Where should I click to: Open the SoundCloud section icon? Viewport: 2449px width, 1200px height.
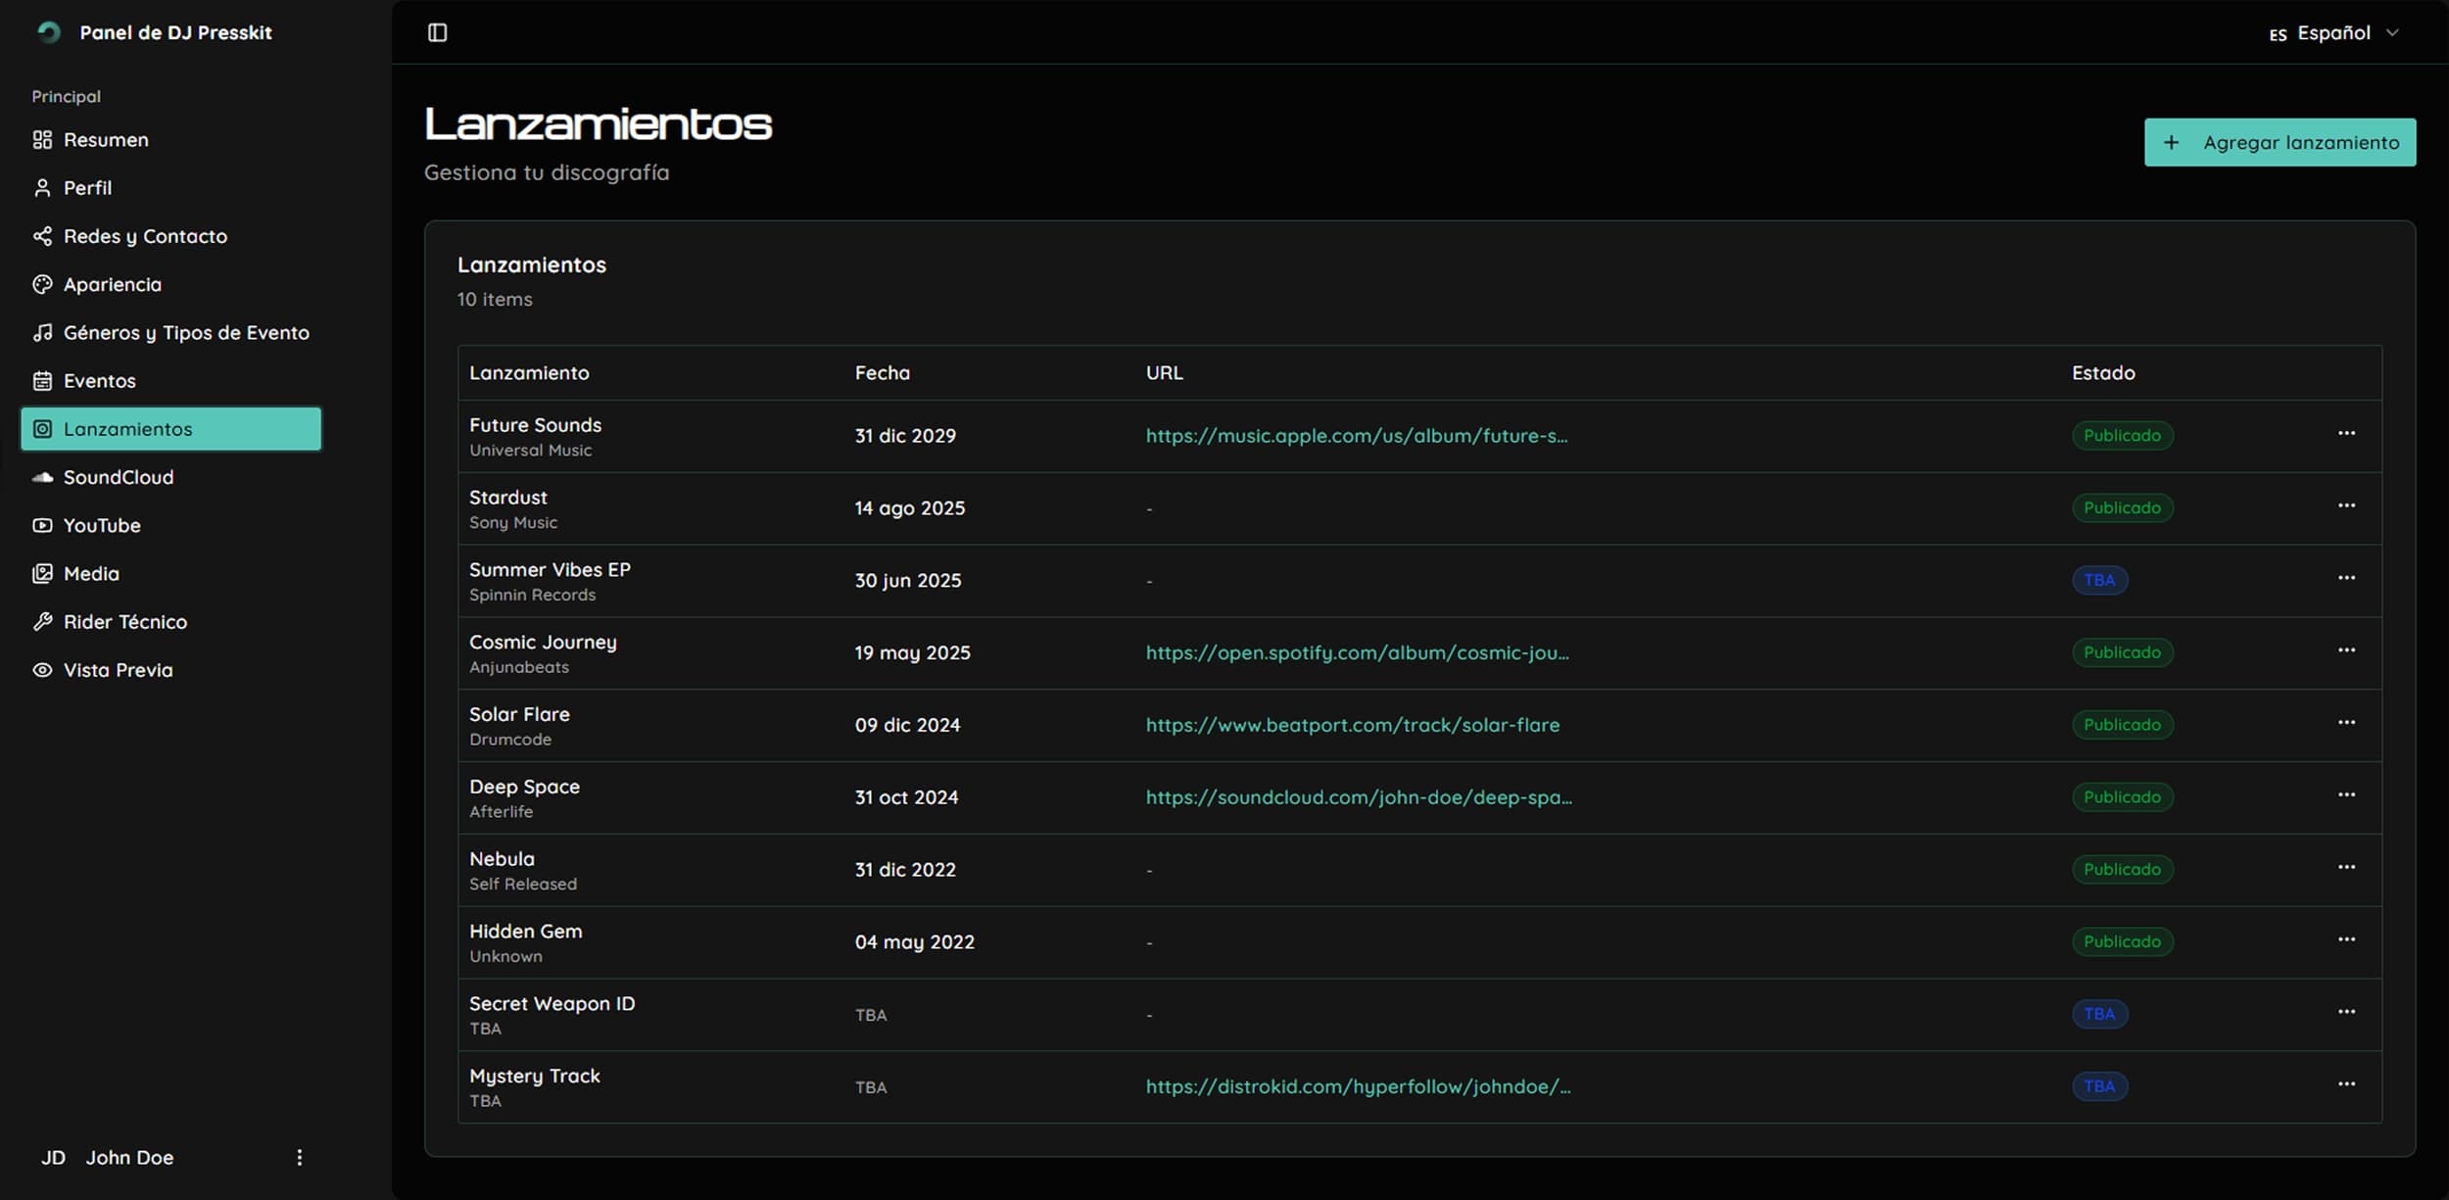pyautogui.click(x=41, y=477)
